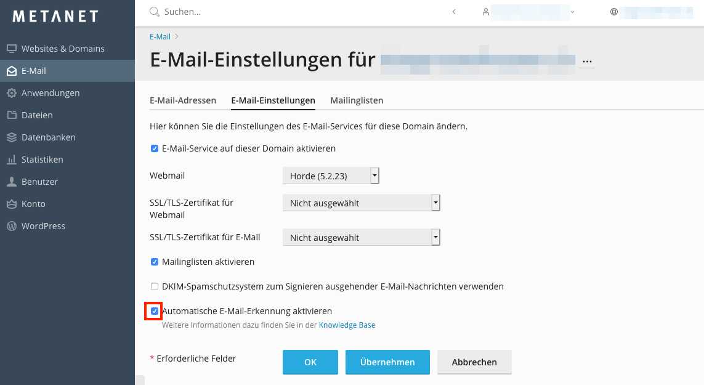
Task: Switch to the E-Mail-Adressen tab
Action: pyautogui.click(x=183, y=100)
